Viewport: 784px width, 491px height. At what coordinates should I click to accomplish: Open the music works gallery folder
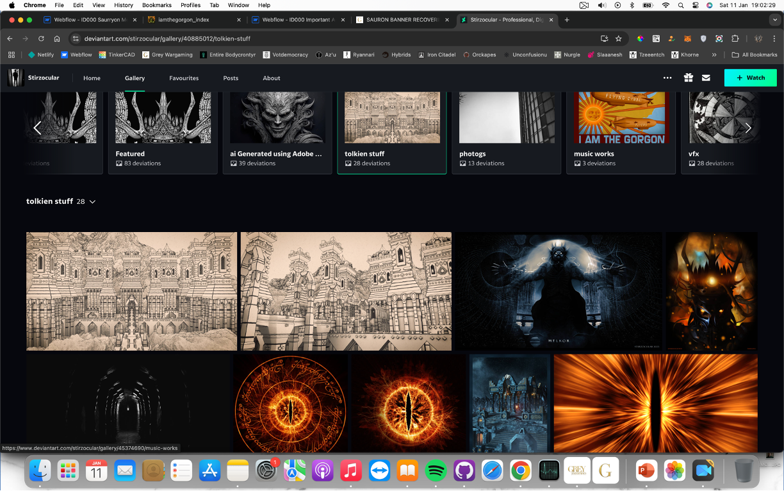click(x=621, y=132)
